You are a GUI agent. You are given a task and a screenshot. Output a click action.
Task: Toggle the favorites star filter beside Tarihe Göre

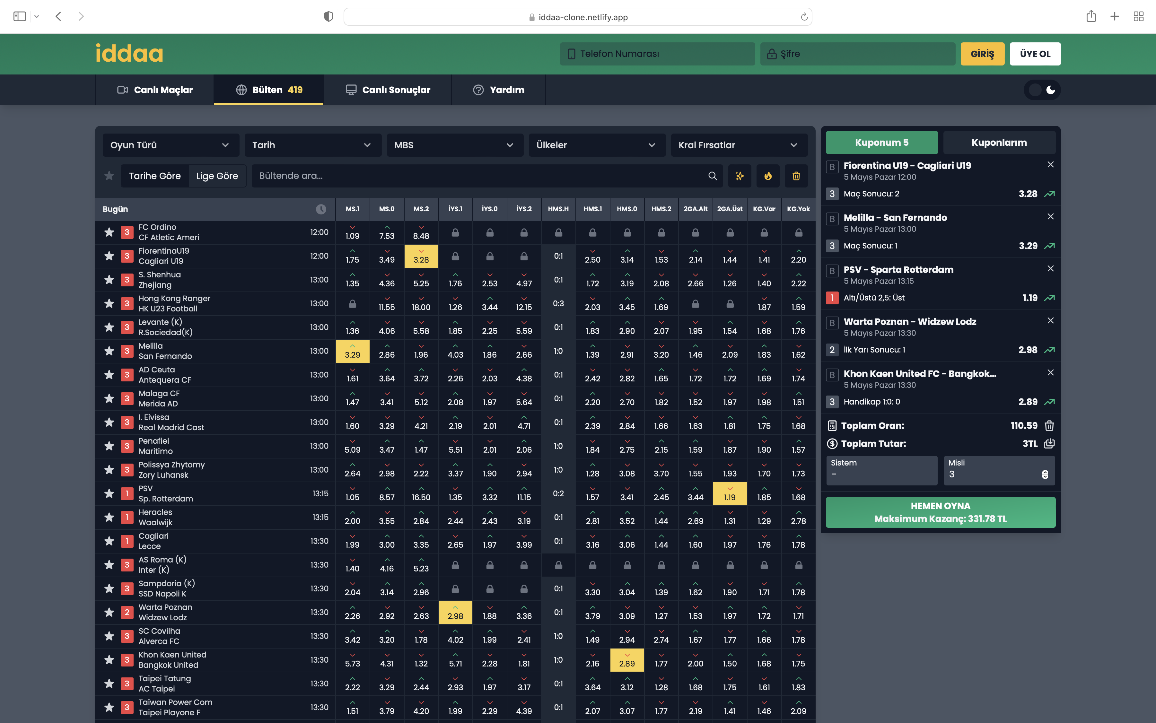coord(109,176)
